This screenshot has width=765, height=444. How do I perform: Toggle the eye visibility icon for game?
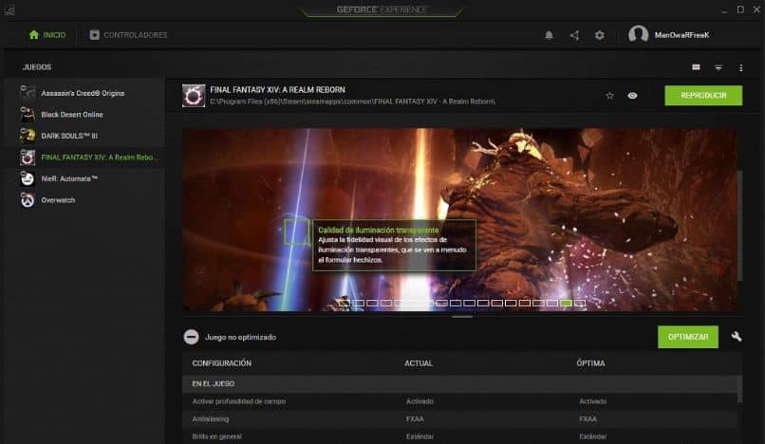coord(632,96)
